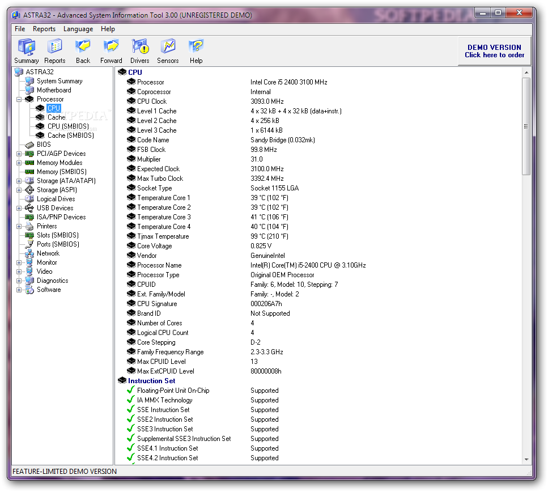Screen dimensions: 548x492
Task: Open the Help menu
Action: point(108,29)
